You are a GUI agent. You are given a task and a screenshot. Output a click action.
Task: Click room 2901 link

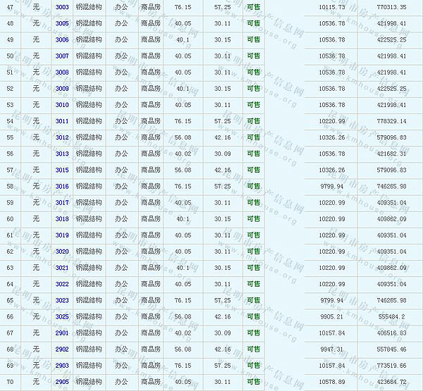point(62,333)
